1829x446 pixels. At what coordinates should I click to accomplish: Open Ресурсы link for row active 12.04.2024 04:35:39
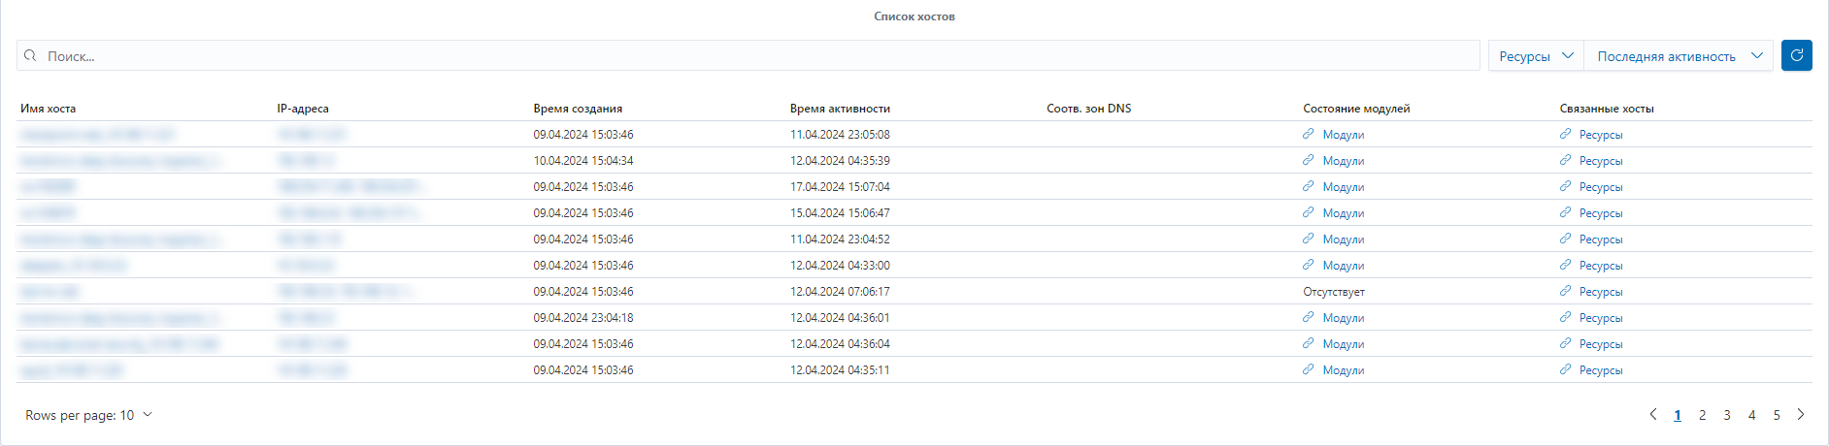tap(1591, 161)
